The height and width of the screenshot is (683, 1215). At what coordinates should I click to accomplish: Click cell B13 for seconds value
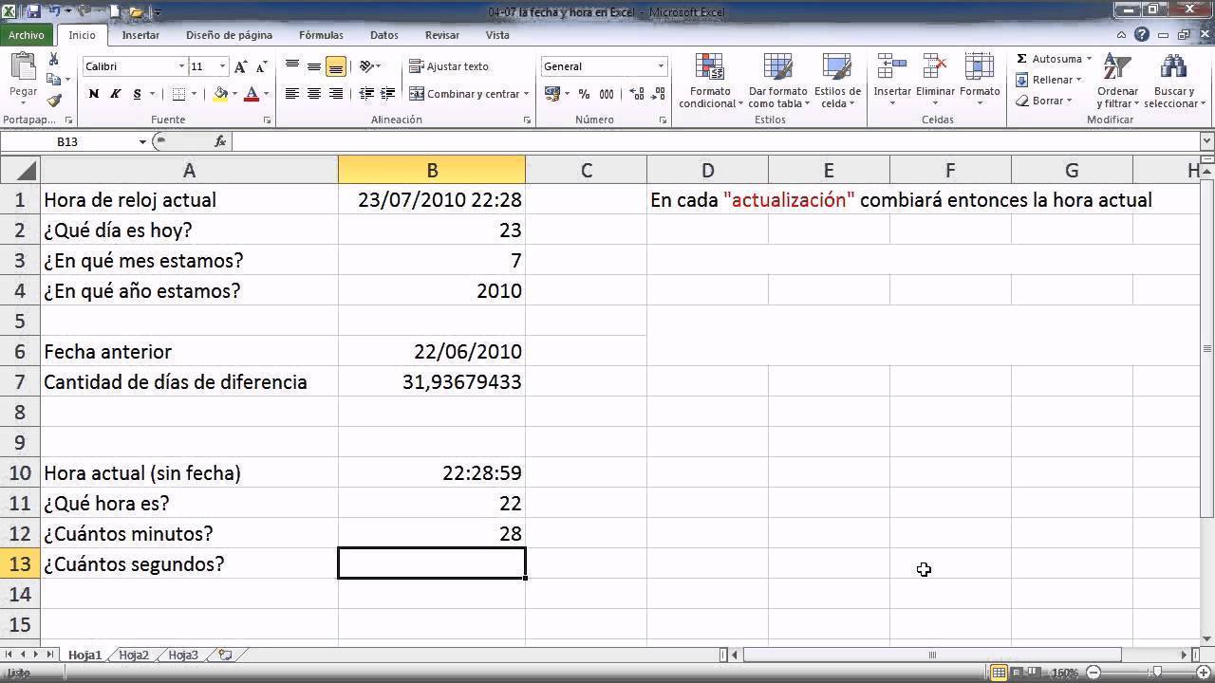[x=432, y=563]
